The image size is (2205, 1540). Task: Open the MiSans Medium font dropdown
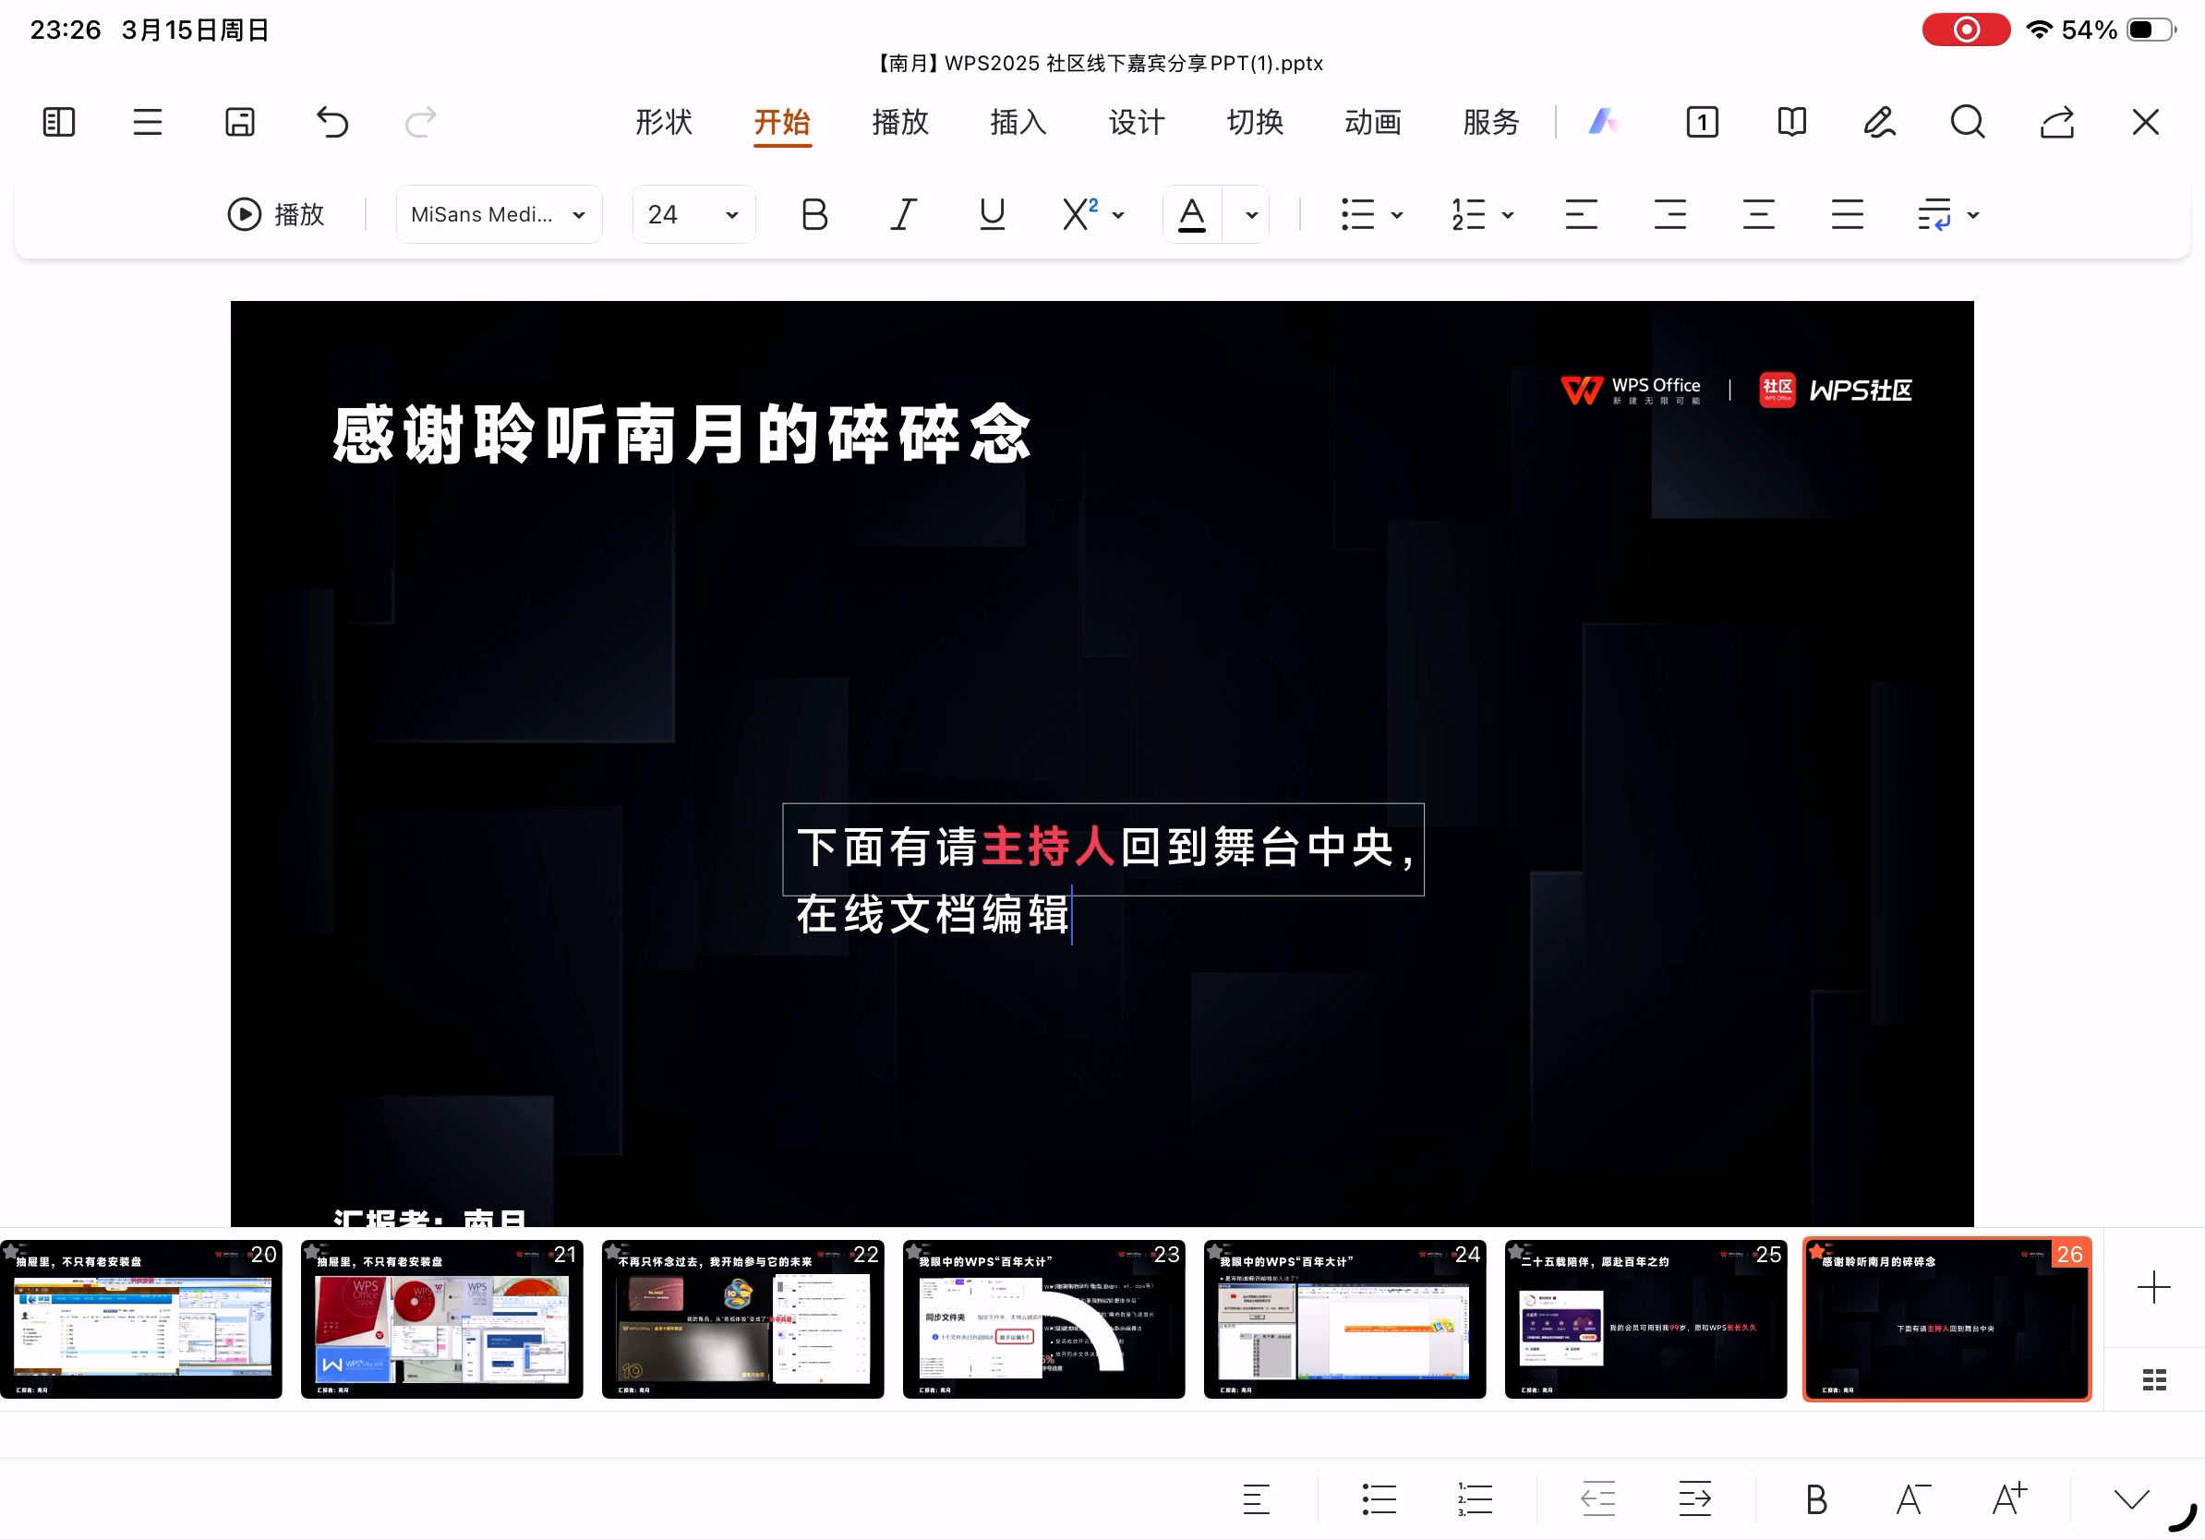click(x=499, y=214)
